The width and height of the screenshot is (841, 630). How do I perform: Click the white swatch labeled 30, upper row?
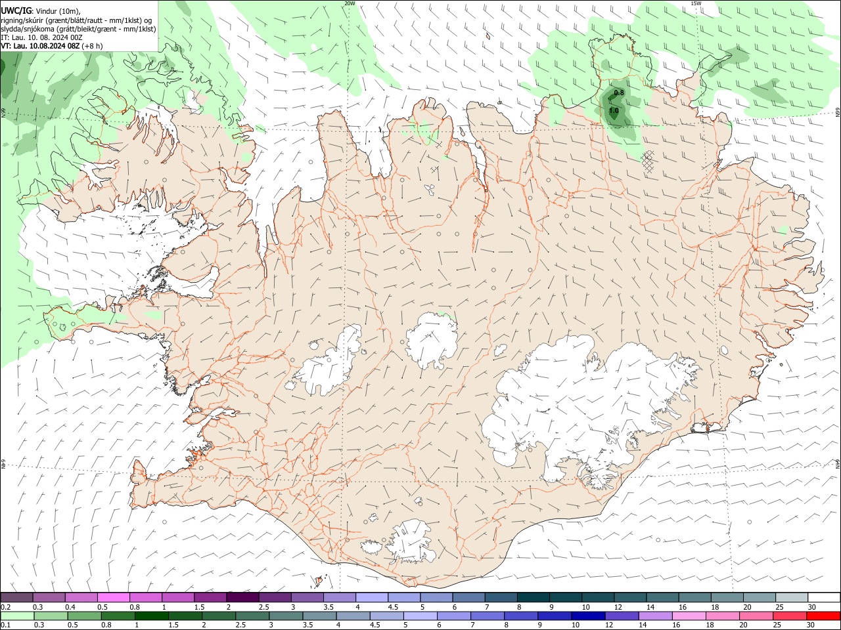[825, 597]
